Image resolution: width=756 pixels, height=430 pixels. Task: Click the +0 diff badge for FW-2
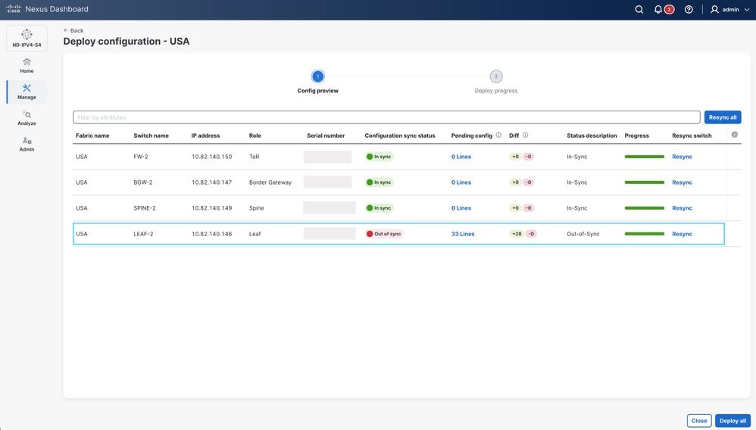[x=515, y=157]
